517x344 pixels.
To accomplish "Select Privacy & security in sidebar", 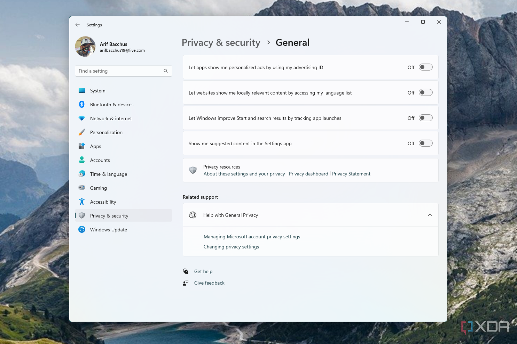I will point(123,216).
